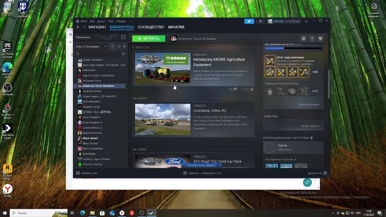Screen dimensions: 386x217
Task: Like the KRONE news post
Action: click(247, 89)
